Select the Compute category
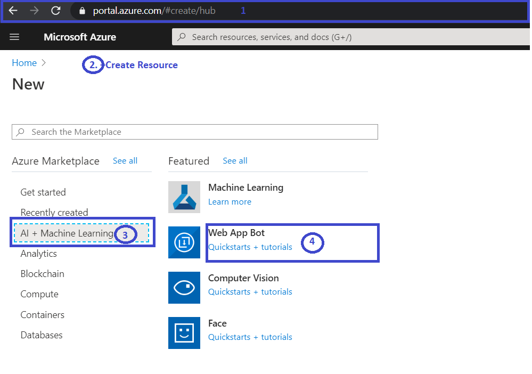The height and width of the screenshot is (374, 532). (39, 294)
